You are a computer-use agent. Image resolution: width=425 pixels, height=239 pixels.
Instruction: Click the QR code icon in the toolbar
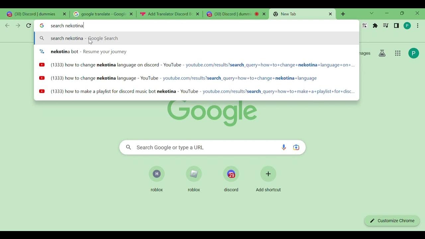click(365, 26)
